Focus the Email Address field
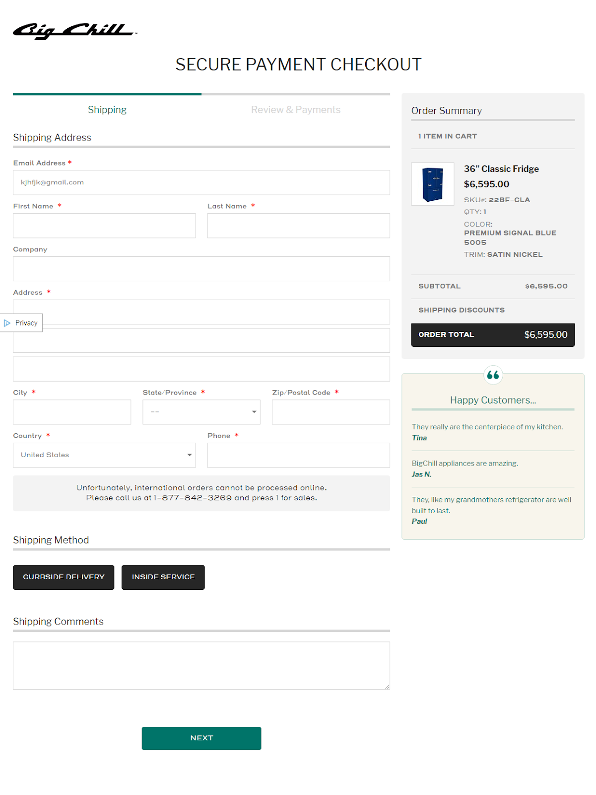The image size is (596, 795). (x=201, y=182)
